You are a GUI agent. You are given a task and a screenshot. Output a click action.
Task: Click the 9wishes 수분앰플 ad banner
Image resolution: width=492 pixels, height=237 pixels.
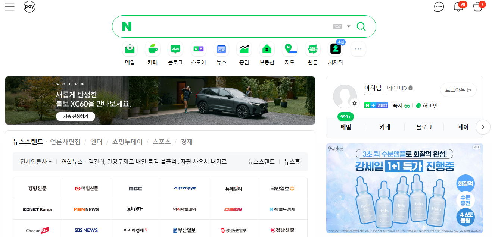(405, 188)
